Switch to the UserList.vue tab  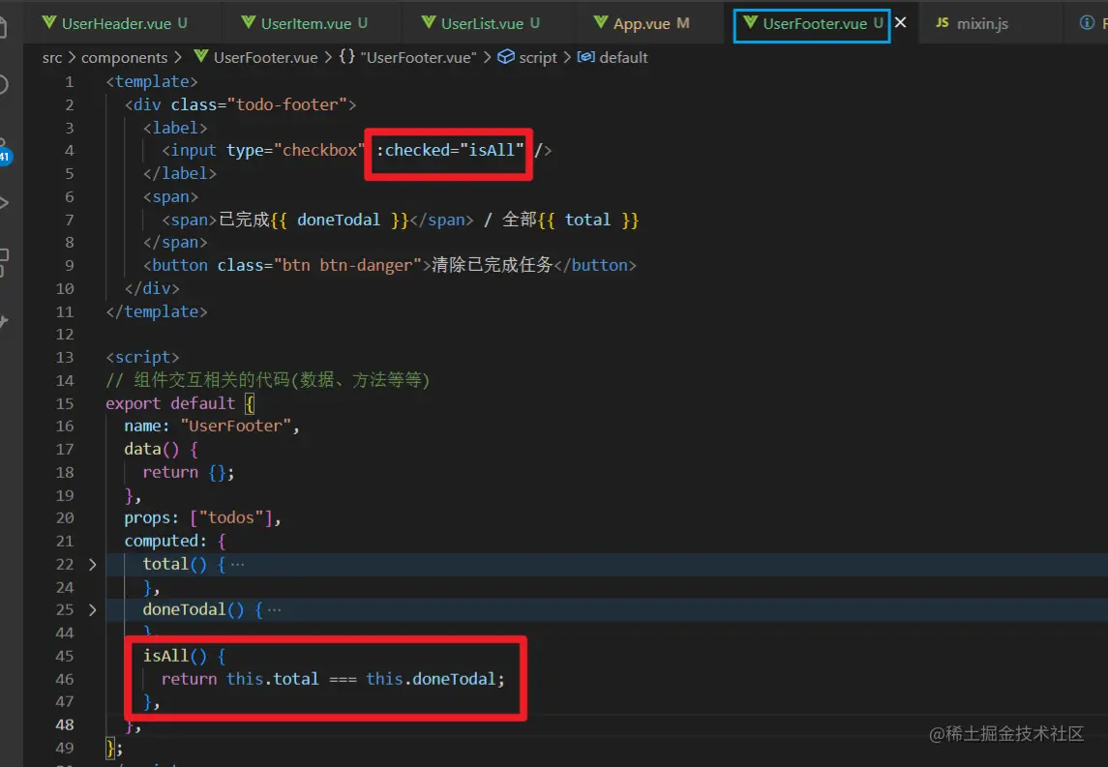coord(483,23)
